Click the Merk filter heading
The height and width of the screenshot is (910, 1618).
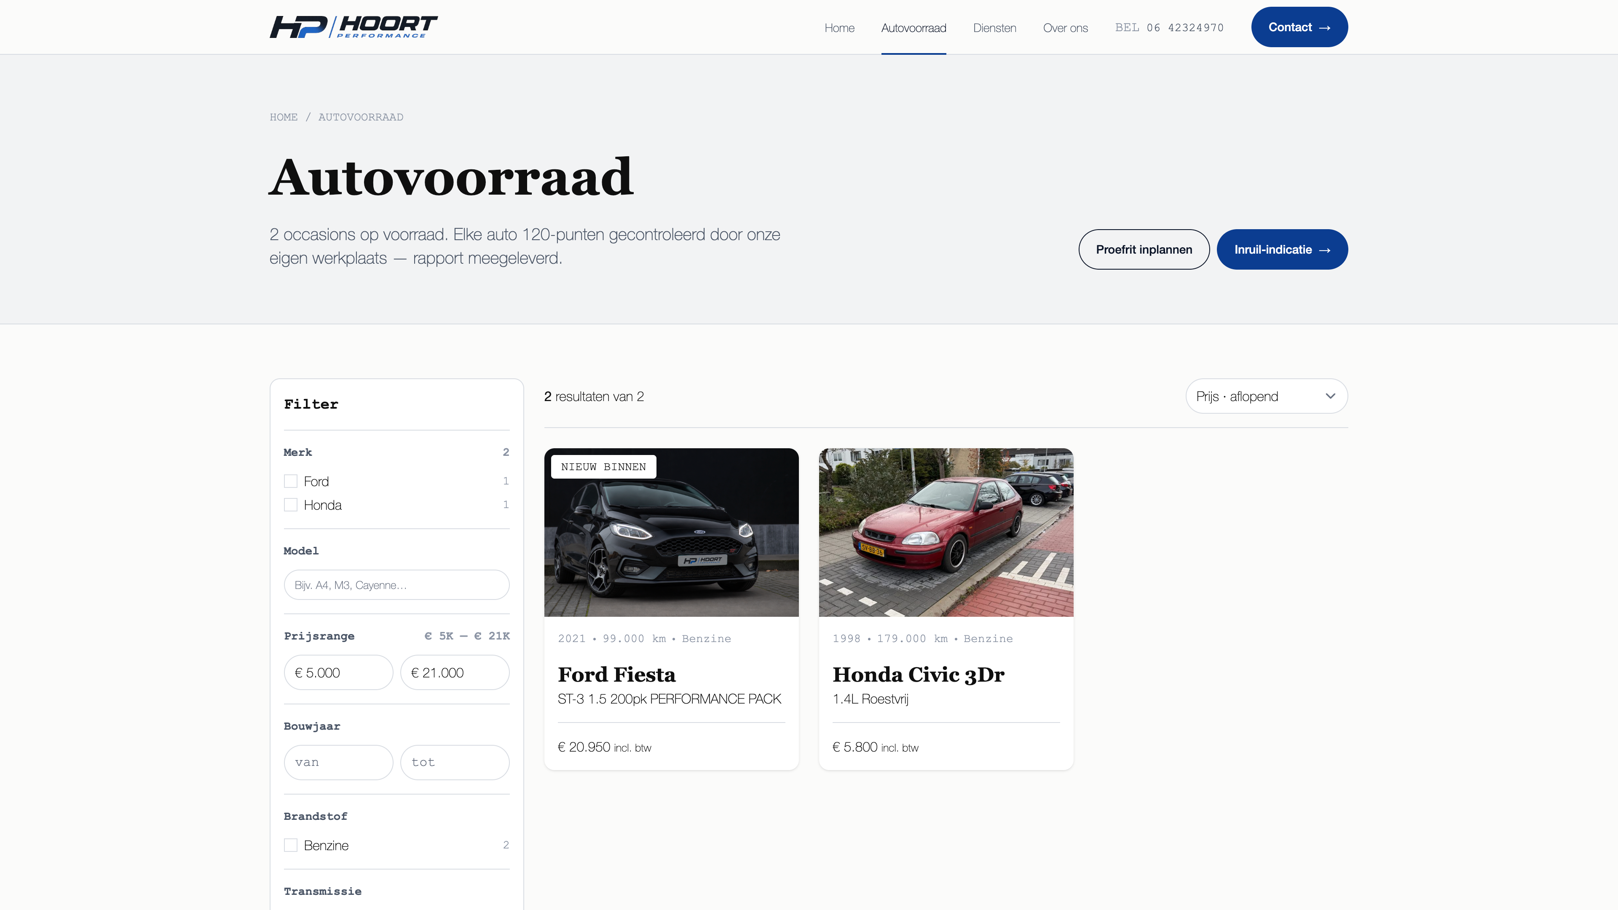pos(298,452)
